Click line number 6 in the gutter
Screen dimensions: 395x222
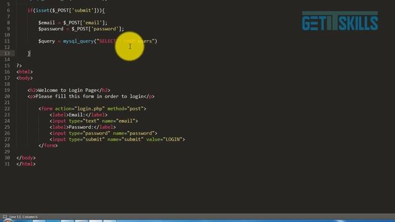[x=8, y=10]
